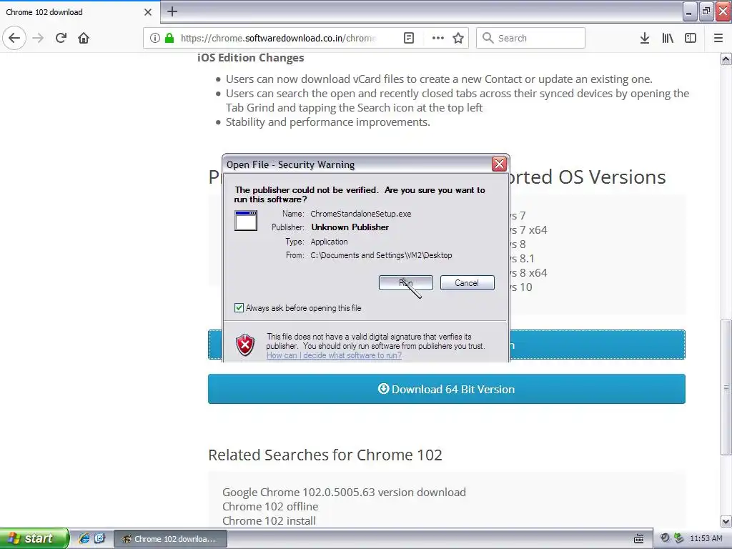Click the search magnifier icon

488,38
